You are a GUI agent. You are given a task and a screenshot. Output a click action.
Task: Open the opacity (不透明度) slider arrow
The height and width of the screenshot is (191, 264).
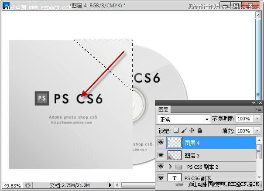pos(257,119)
